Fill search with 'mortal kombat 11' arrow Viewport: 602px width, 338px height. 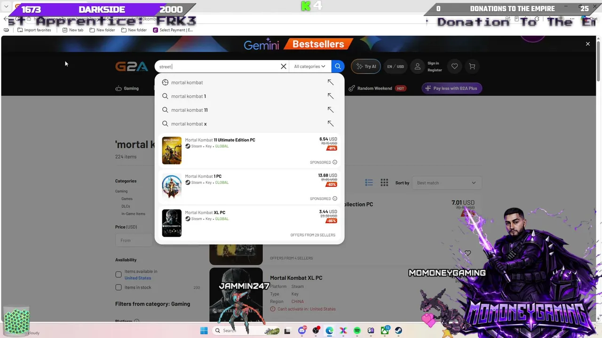point(331,110)
